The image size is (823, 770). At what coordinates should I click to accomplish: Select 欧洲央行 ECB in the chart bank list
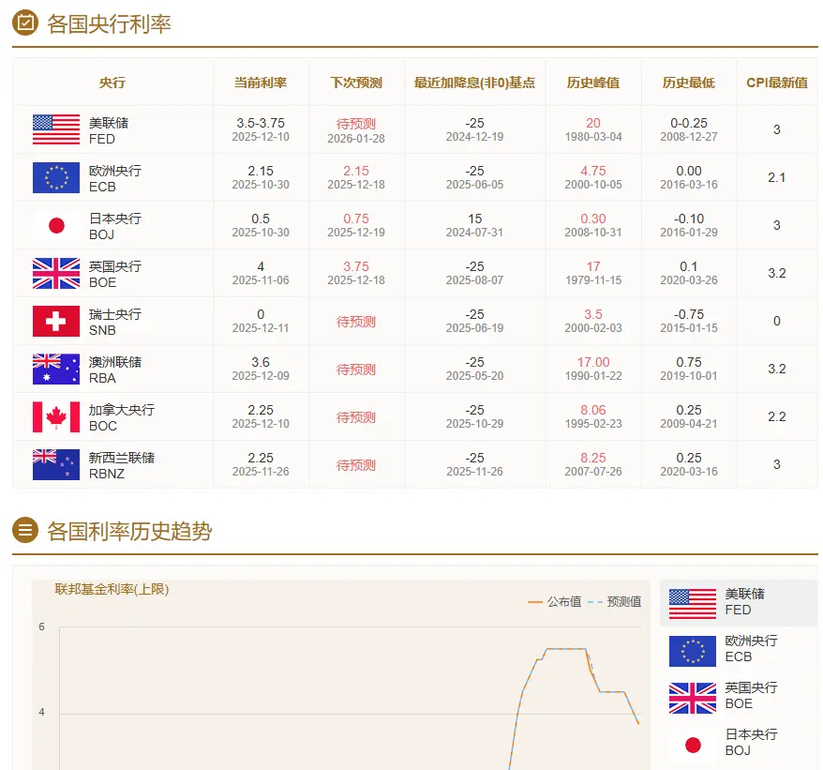click(x=739, y=650)
